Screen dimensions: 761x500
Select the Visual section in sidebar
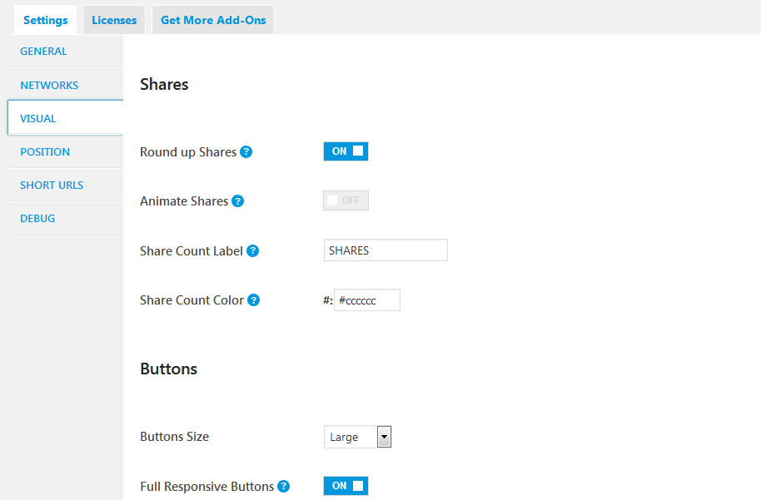pos(38,118)
